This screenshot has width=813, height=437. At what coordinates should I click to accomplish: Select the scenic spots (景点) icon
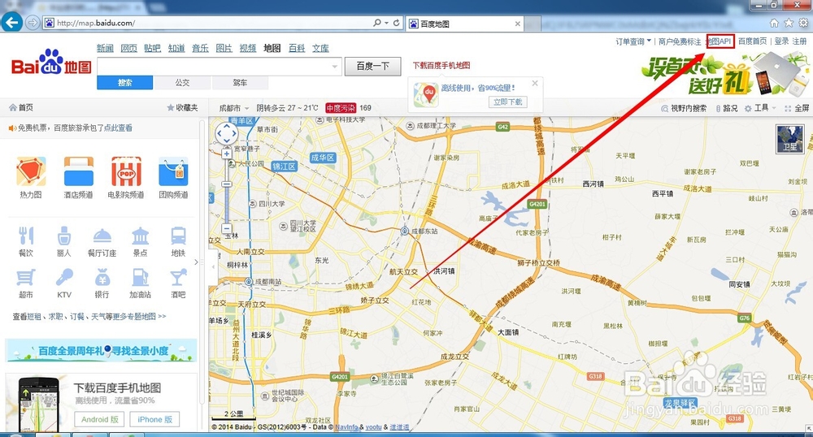(x=140, y=236)
